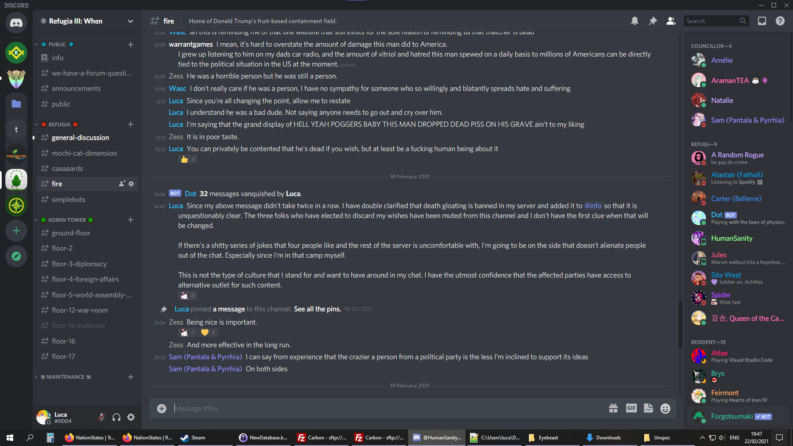Open the emoji picker
Screen dimensions: 793x446
point(665,408)
